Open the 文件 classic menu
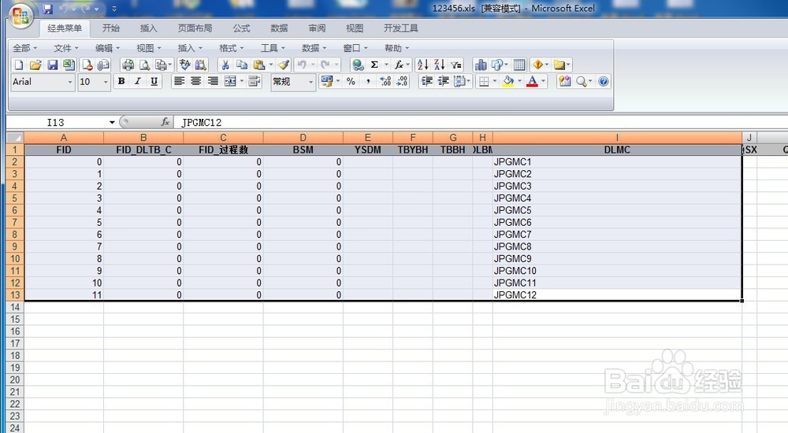This screenshot has height=433, width=788. click(x=66, y=48)
